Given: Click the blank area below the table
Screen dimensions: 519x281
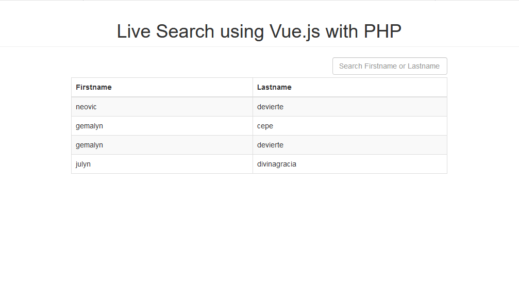Looking at the screenshot, I should 259,227.
